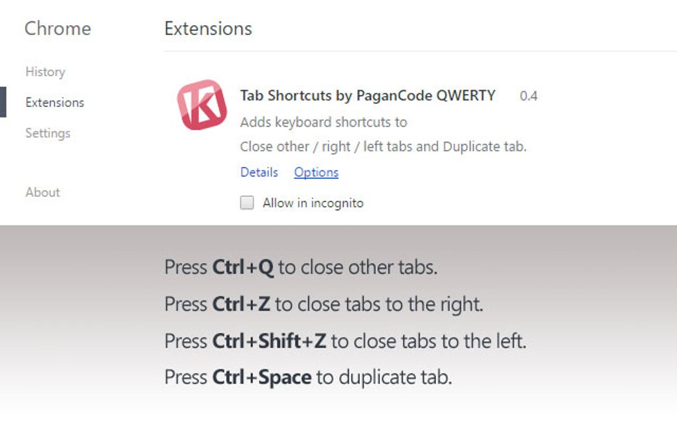This screenshot has height=423, width=677.
Task: Select History in the Chrome sidebar
Action: (44, 72)
